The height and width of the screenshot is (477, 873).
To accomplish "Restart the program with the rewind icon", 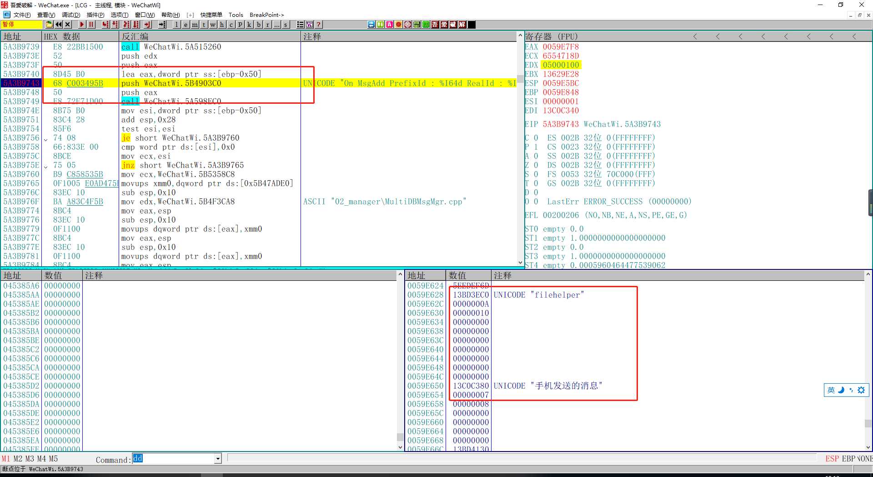I will click(x=59, y=25).
